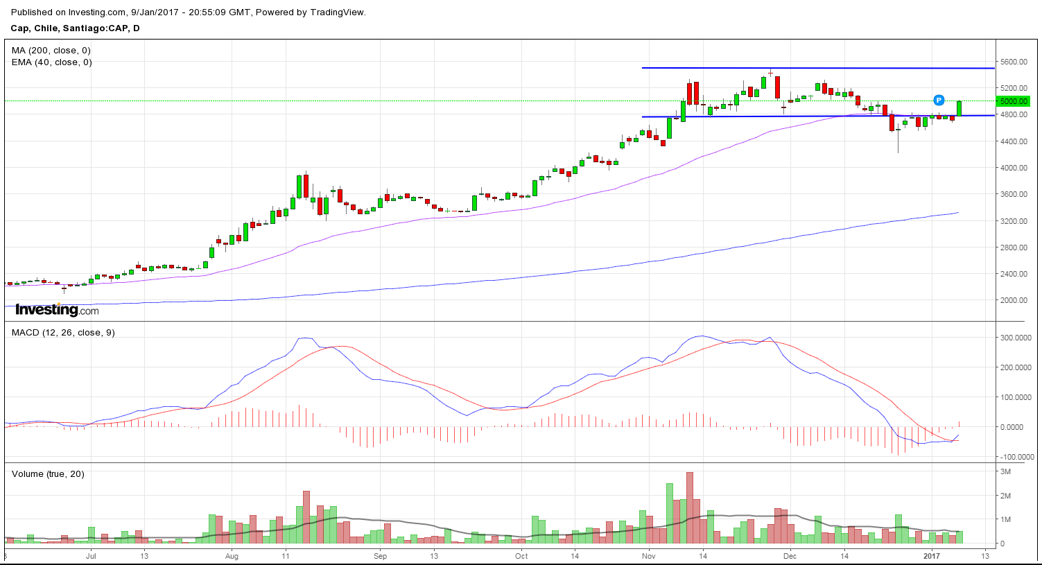
Task: Click the Sep label on the time axis
Action: click(380, 556)
